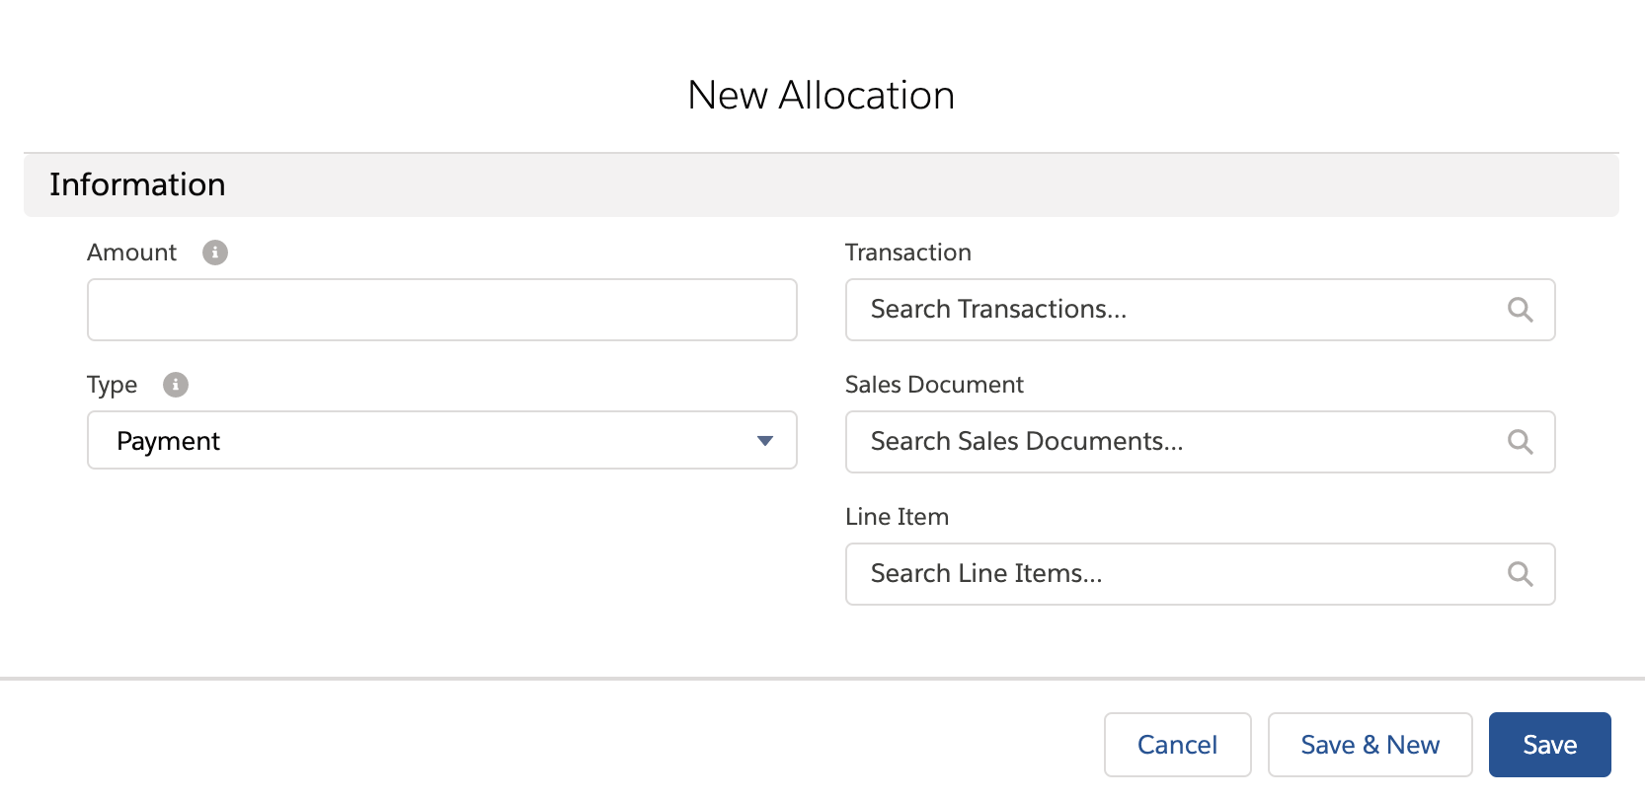This screenshot has height=799, width=1645.
Task: Click the Transaction search magnifier icon
Action: click(x=1520, y=310)
